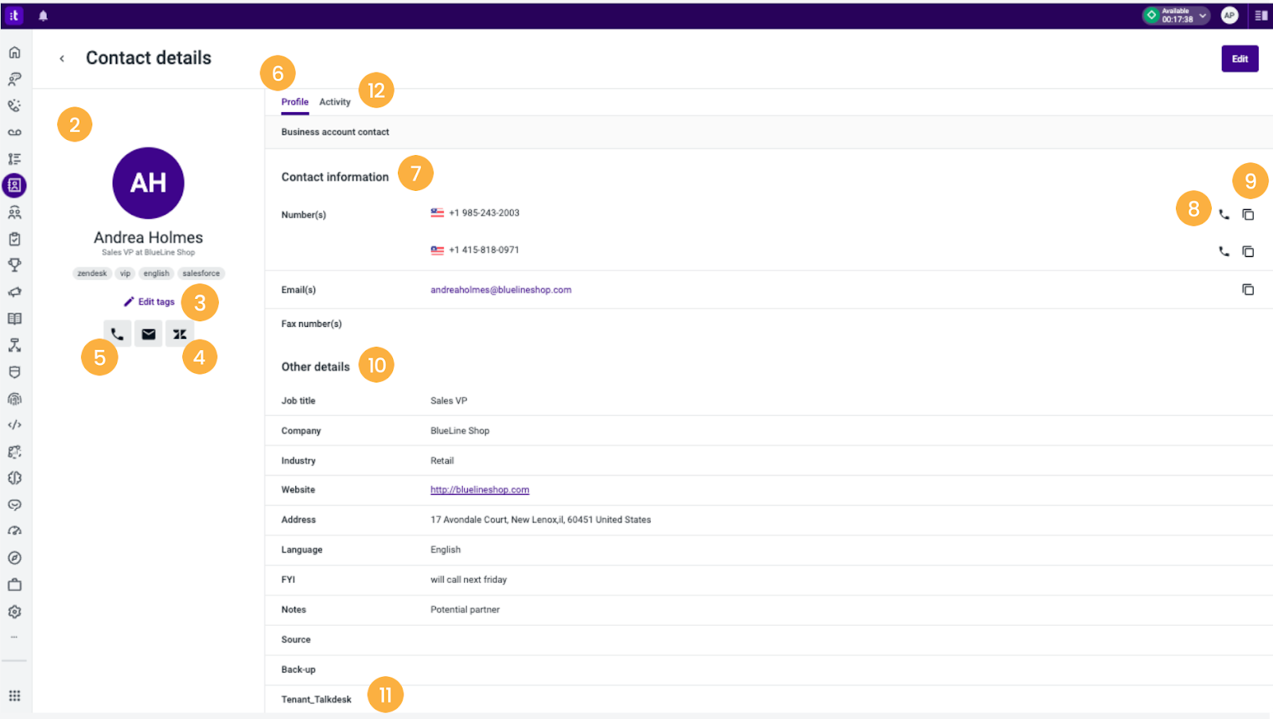
Task: Click the salesforce tag
Action: (x=201, y=274)
